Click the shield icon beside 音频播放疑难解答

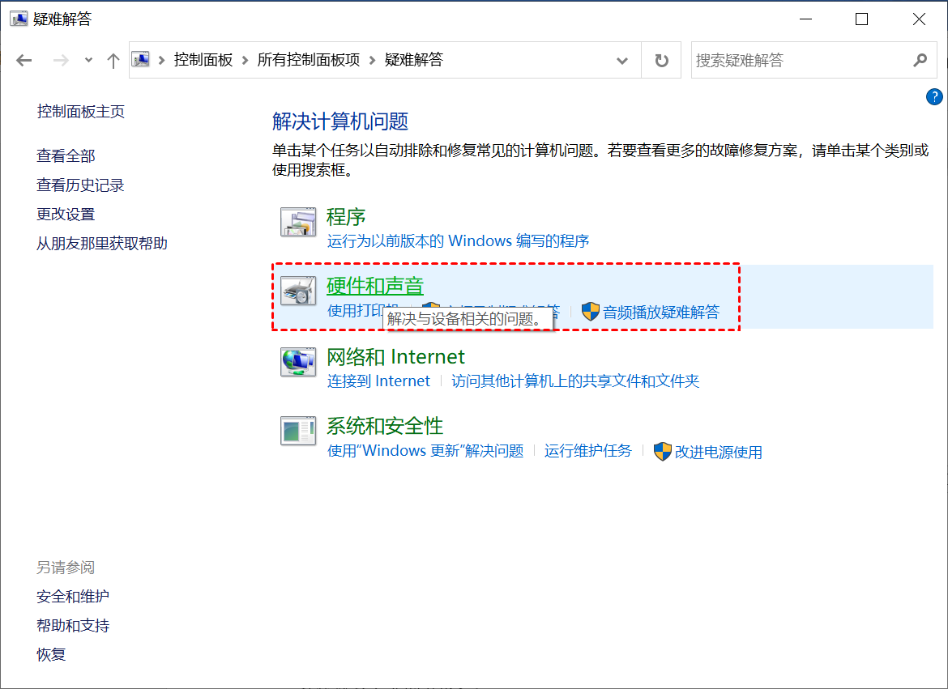click(x=590, y=311)
